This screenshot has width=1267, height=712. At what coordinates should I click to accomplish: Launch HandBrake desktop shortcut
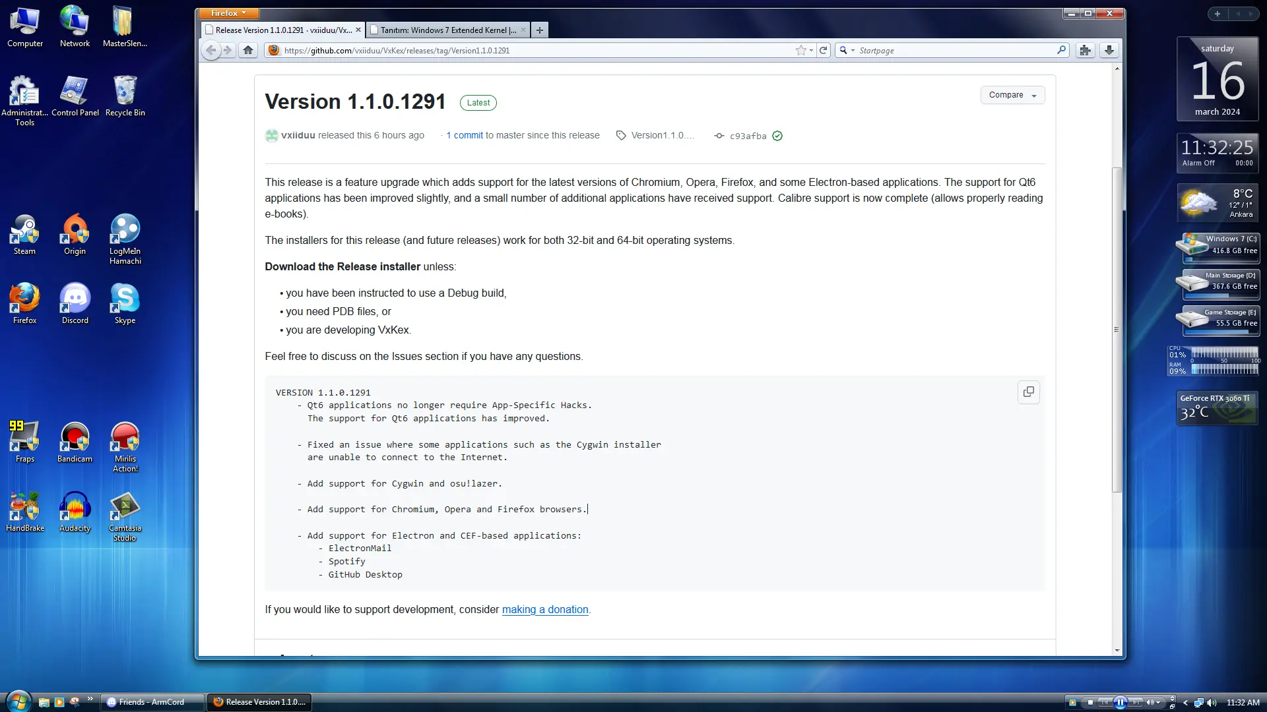coord(25,512)
